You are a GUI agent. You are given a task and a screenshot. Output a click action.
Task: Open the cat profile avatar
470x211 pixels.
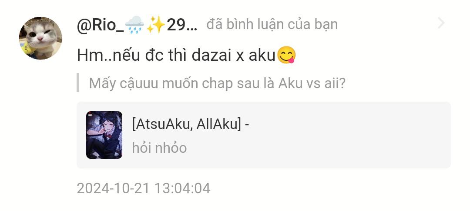[40, 38]
